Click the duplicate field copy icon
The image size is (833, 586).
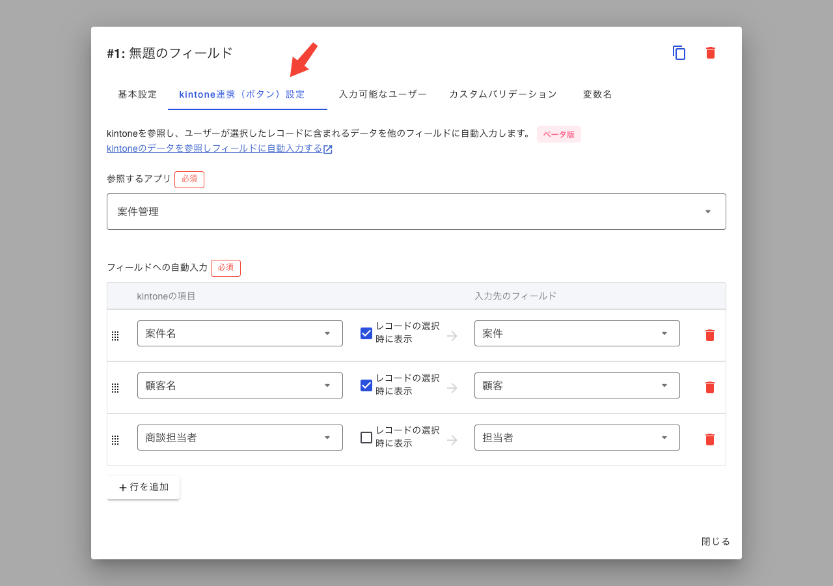click(x=679, y=53)
